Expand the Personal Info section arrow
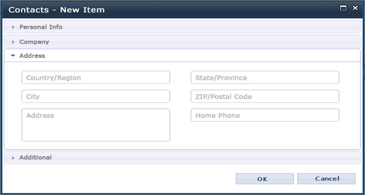Screen dimensions: 365x195 click(13, 27)
